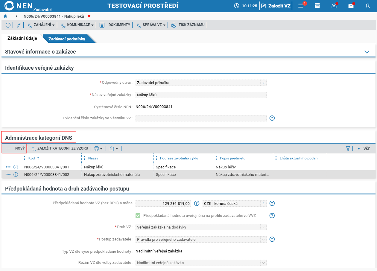Open the Správa VZ menu
Screen dimensions: 377x271
(151, 25)
